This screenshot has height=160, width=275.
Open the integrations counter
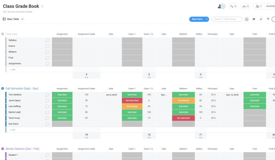click(x=233, y=6)
